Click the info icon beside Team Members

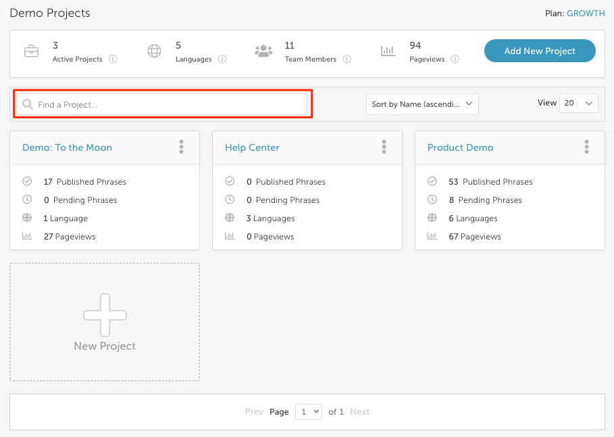(x=347, y=60)
